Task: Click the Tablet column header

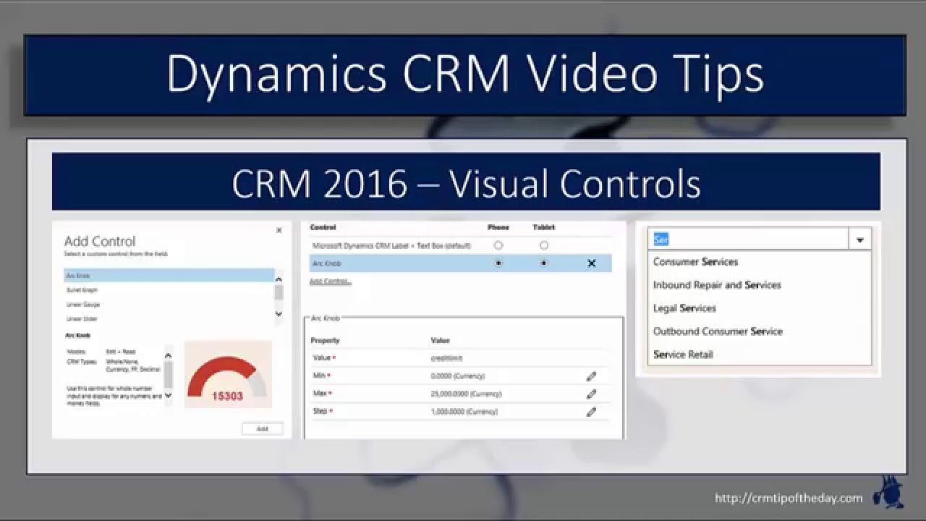Action: coord(544,227)
